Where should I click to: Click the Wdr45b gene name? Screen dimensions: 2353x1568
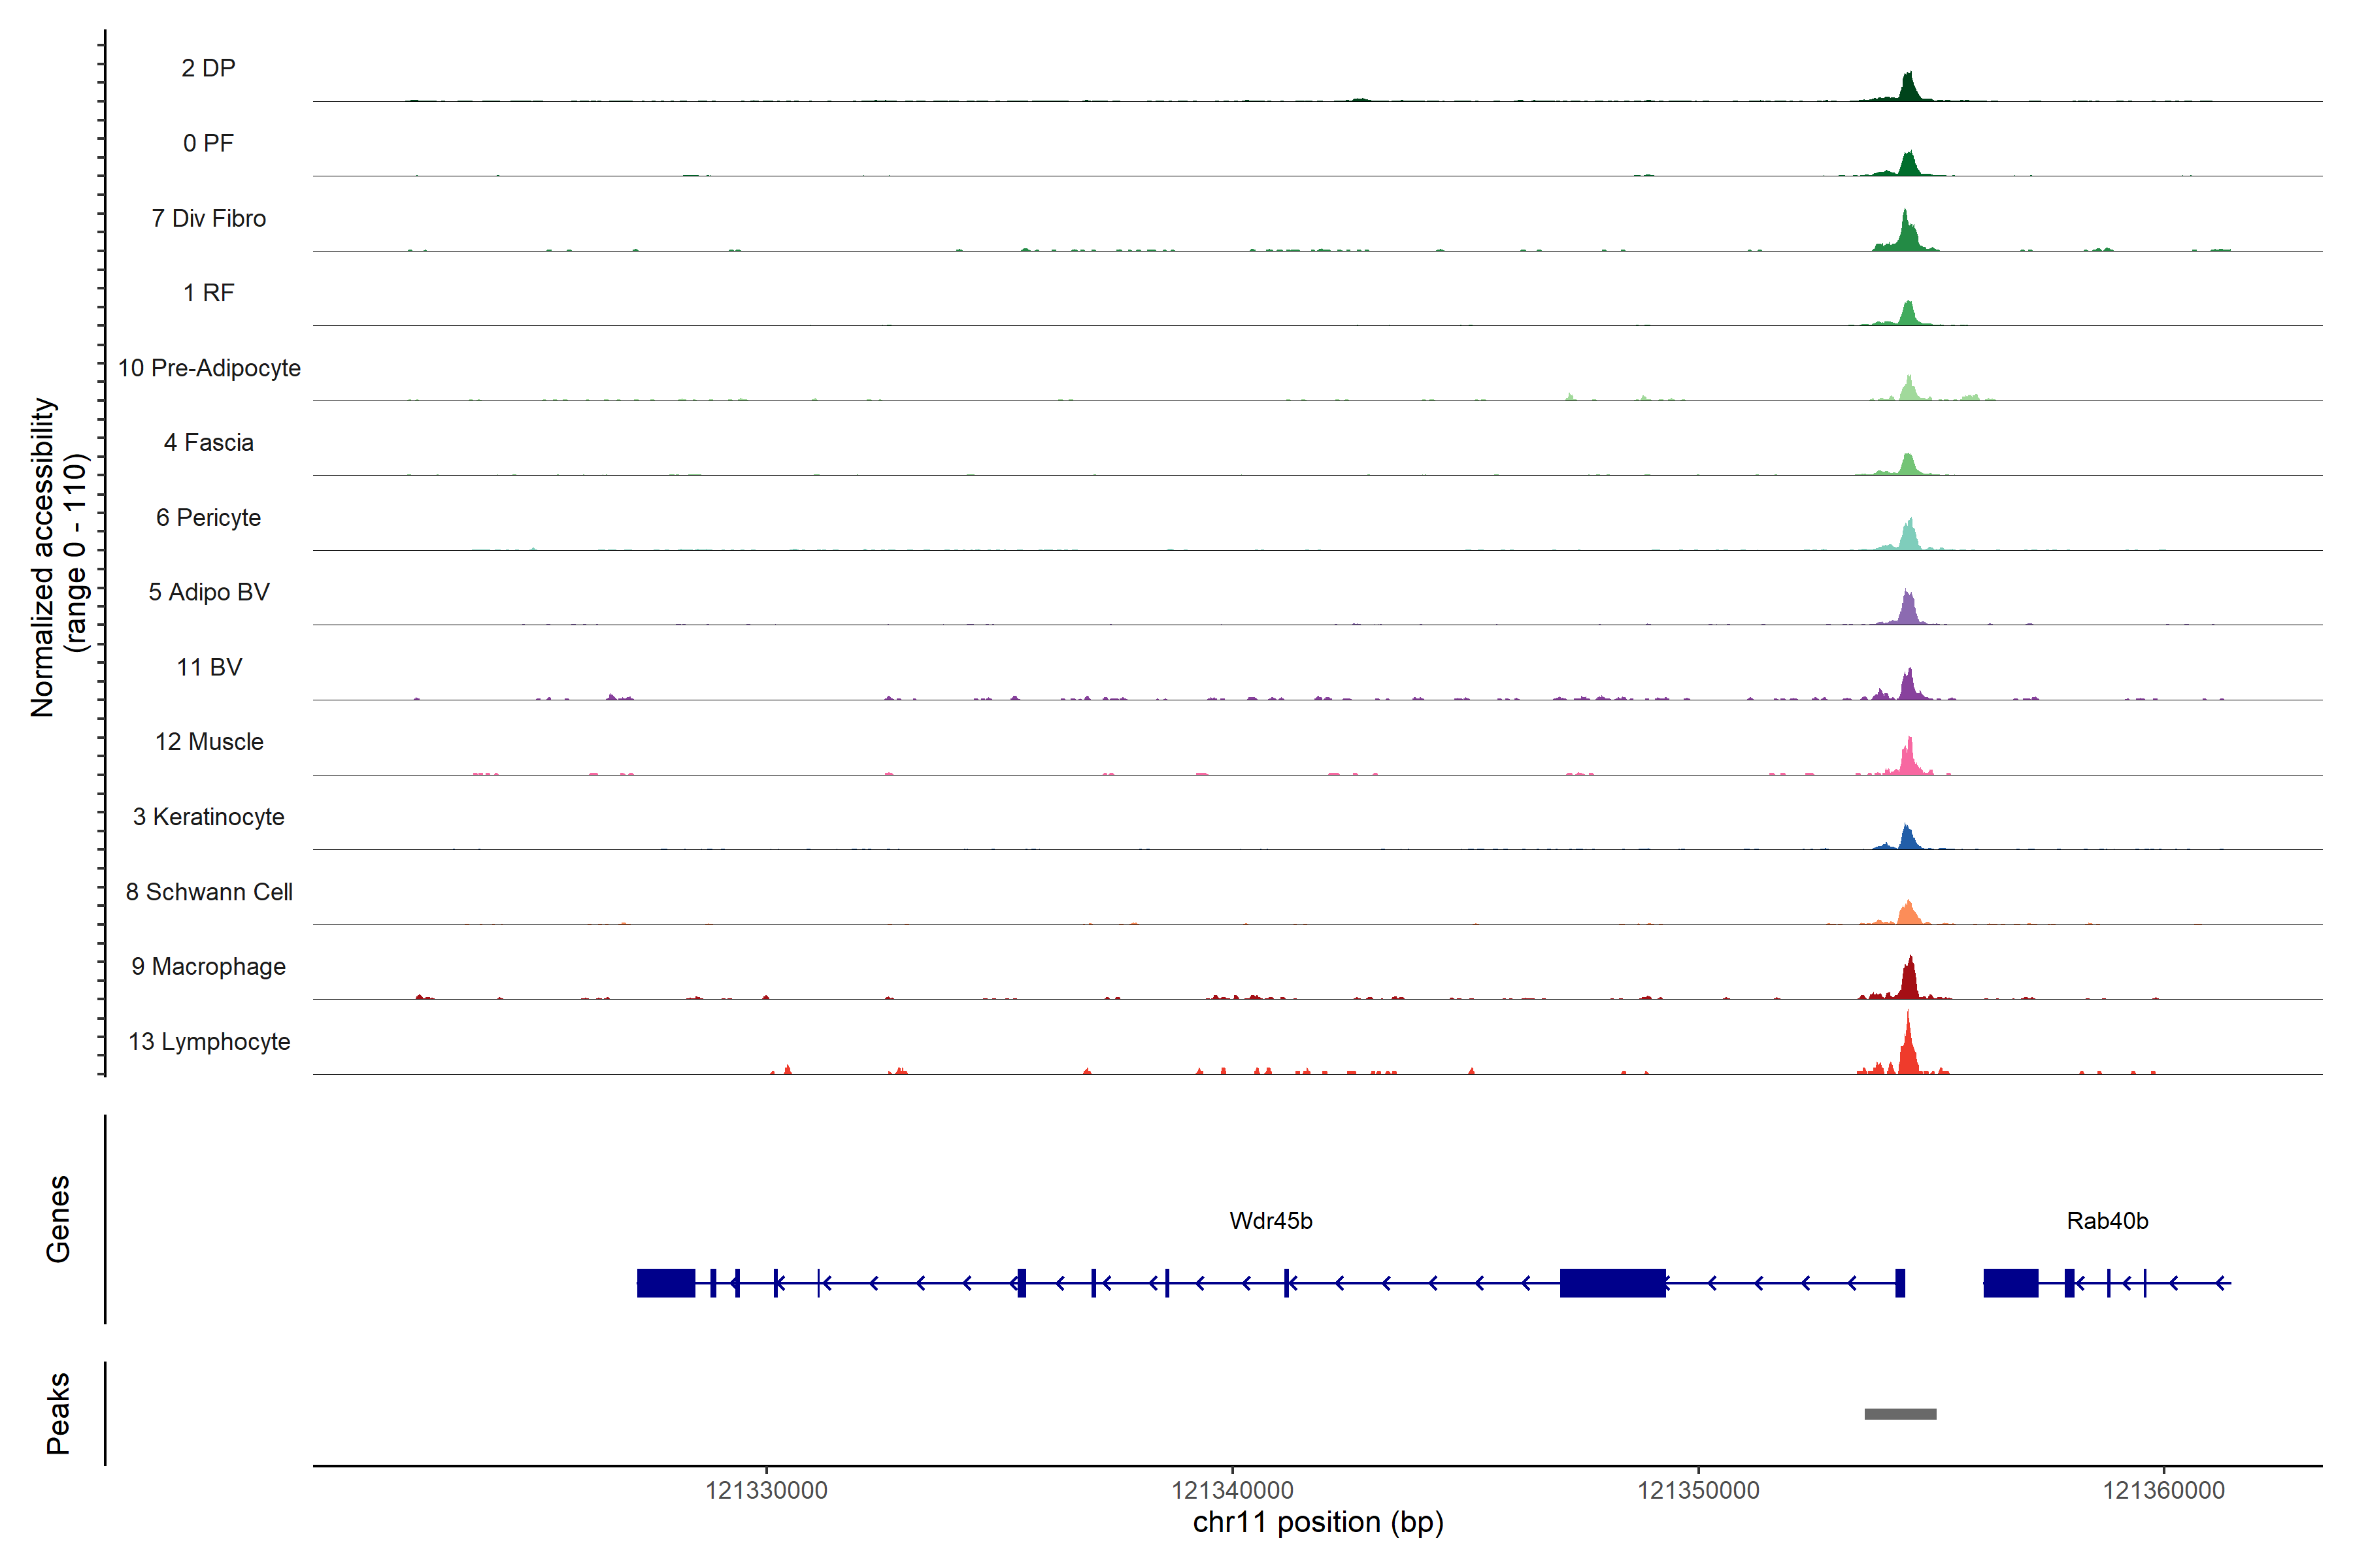[1271, 1221]
